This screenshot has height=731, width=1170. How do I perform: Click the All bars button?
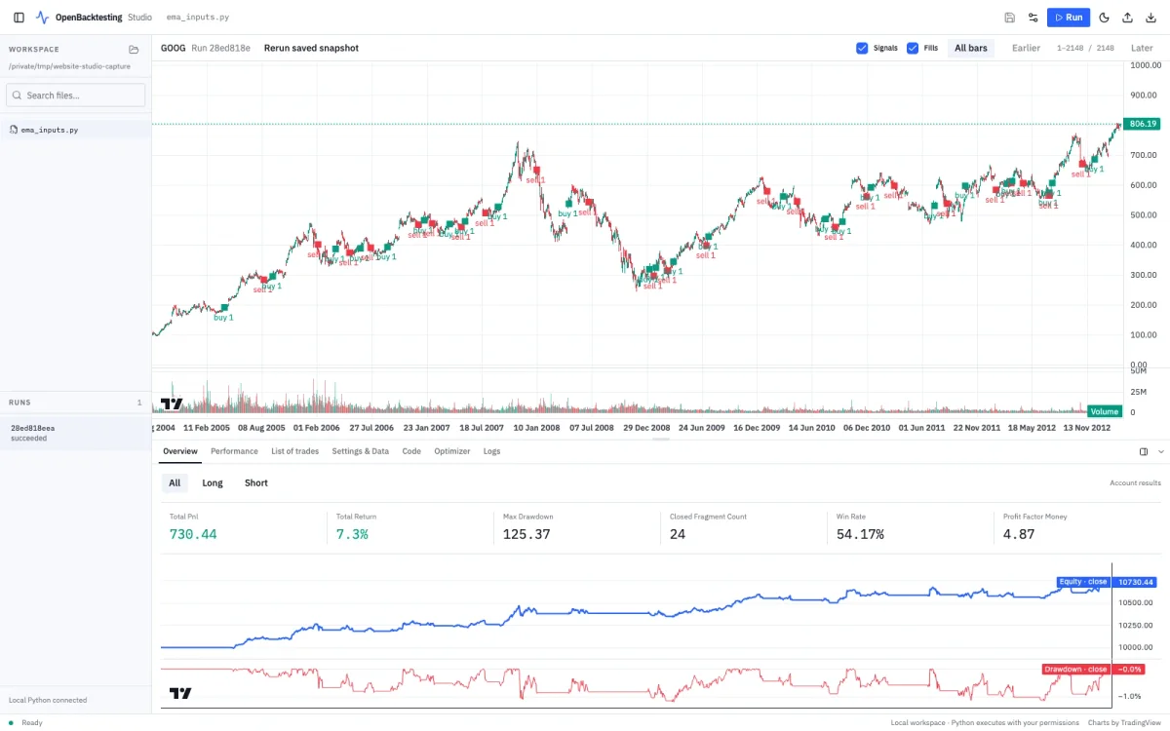click(x=971, y=48)
